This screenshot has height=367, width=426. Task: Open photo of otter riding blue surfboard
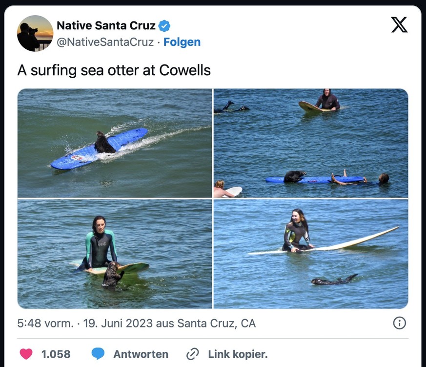(x=115, y=143)
